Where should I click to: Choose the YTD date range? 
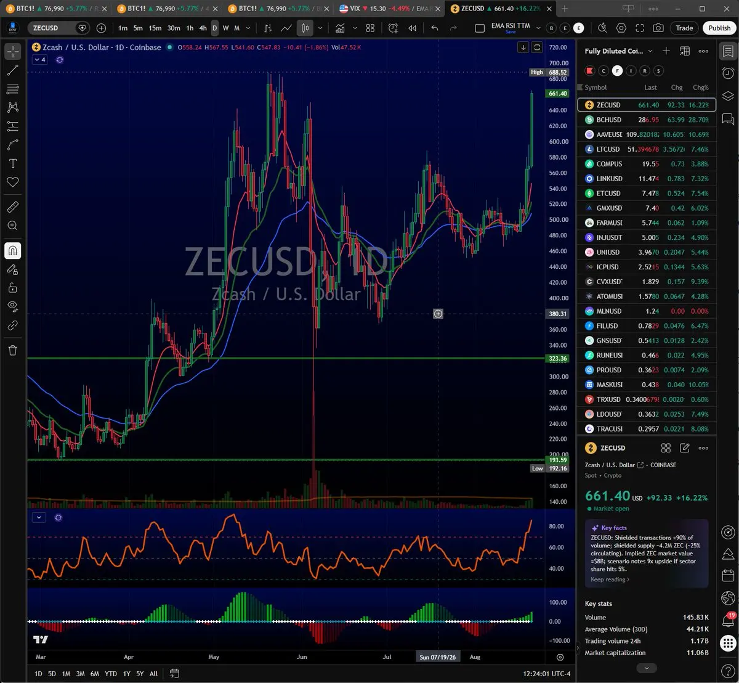[111, 674]
